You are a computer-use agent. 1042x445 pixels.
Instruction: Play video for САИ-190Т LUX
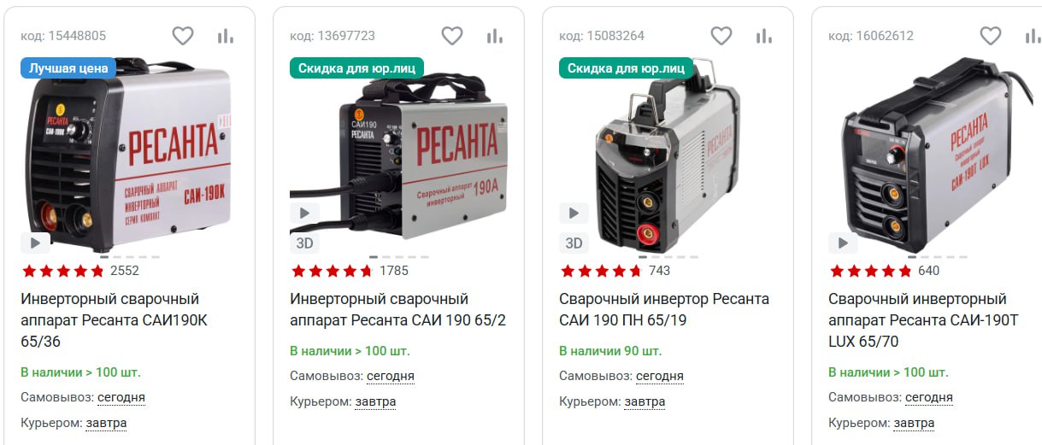[x=843, y=243]
